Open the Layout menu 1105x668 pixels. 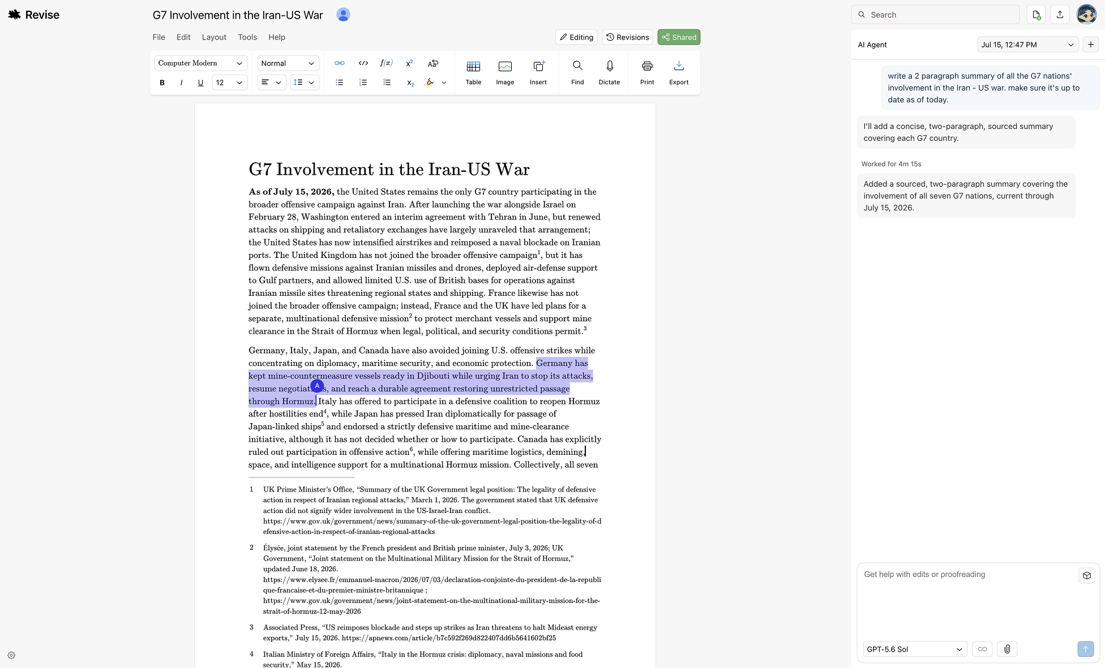pyautogui.click(x=214, y=37)
